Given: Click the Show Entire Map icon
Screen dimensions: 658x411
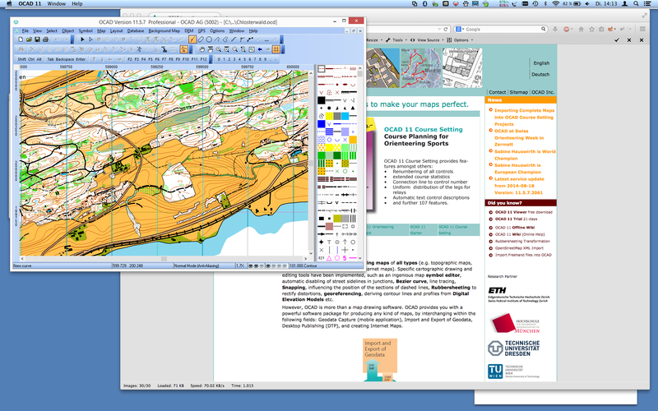Looking at the screenshot, I should (x=252, y=49).
